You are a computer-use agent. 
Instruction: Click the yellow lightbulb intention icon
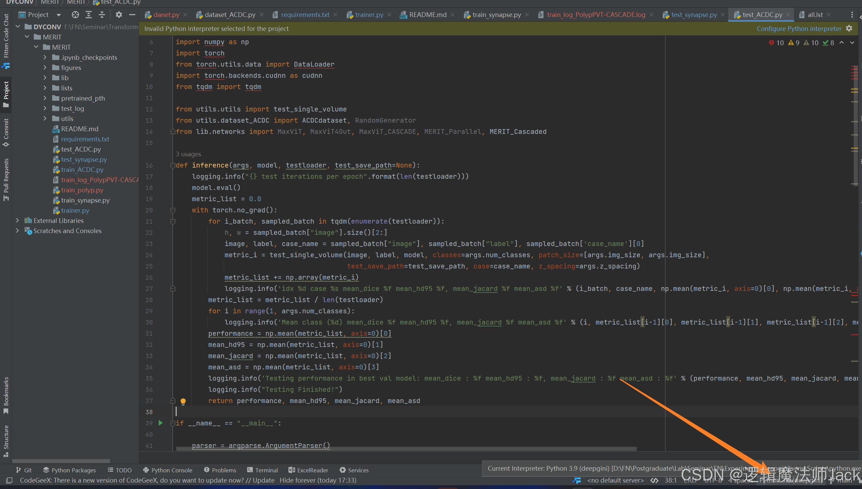pyautogui.click(x=183, y=401)
